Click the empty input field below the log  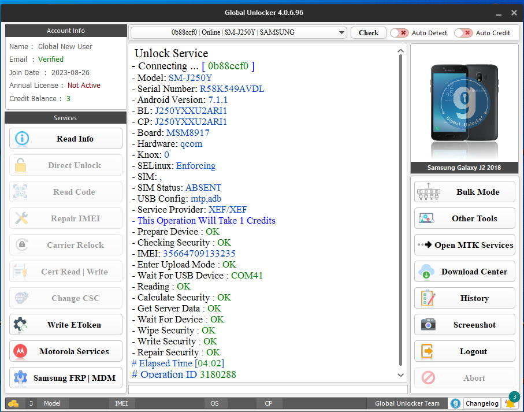point(268,389)
